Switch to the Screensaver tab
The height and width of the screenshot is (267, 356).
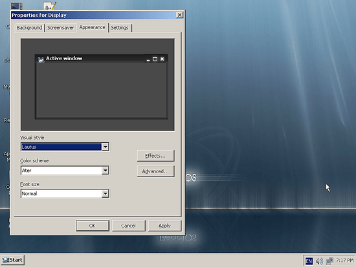point(60,28)
